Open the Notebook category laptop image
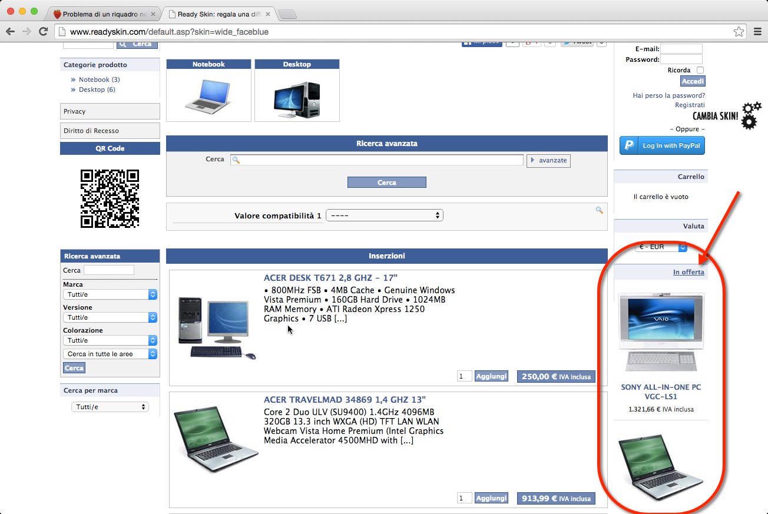 [208, 95]
